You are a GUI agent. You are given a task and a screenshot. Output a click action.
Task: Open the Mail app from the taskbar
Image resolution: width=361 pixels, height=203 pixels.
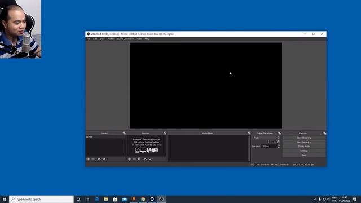tap(124, 199)
